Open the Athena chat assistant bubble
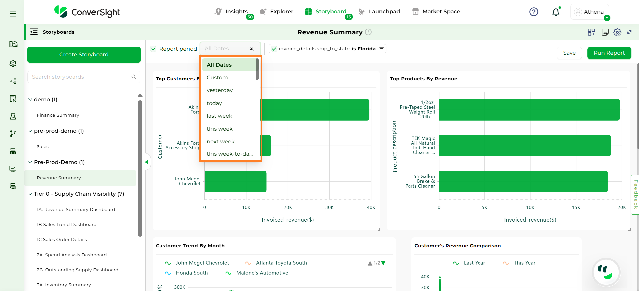This screenshot has height=291, width=639. click(x=606, y=272)
